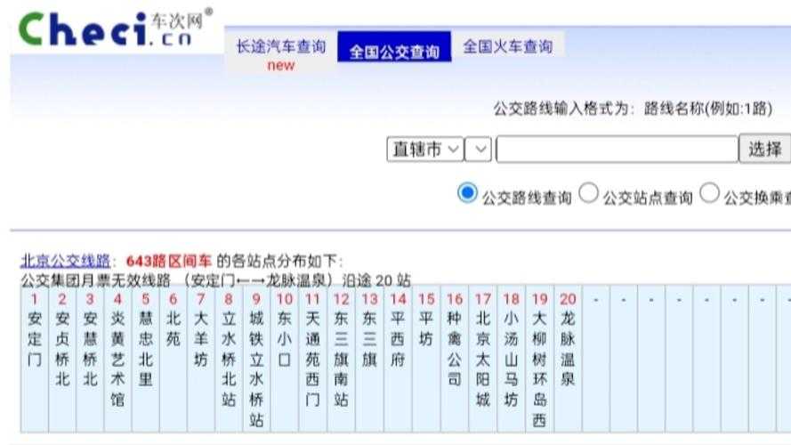Click station 9 城铁立水桥站
Image resolution: width=791 pixels, height=445 pixels.
(x=256, y=368)
